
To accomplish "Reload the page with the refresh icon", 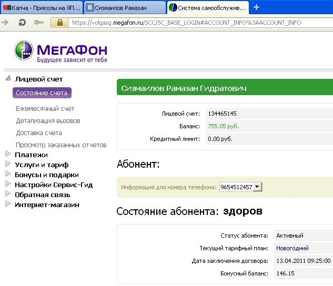I will point(22,22).
